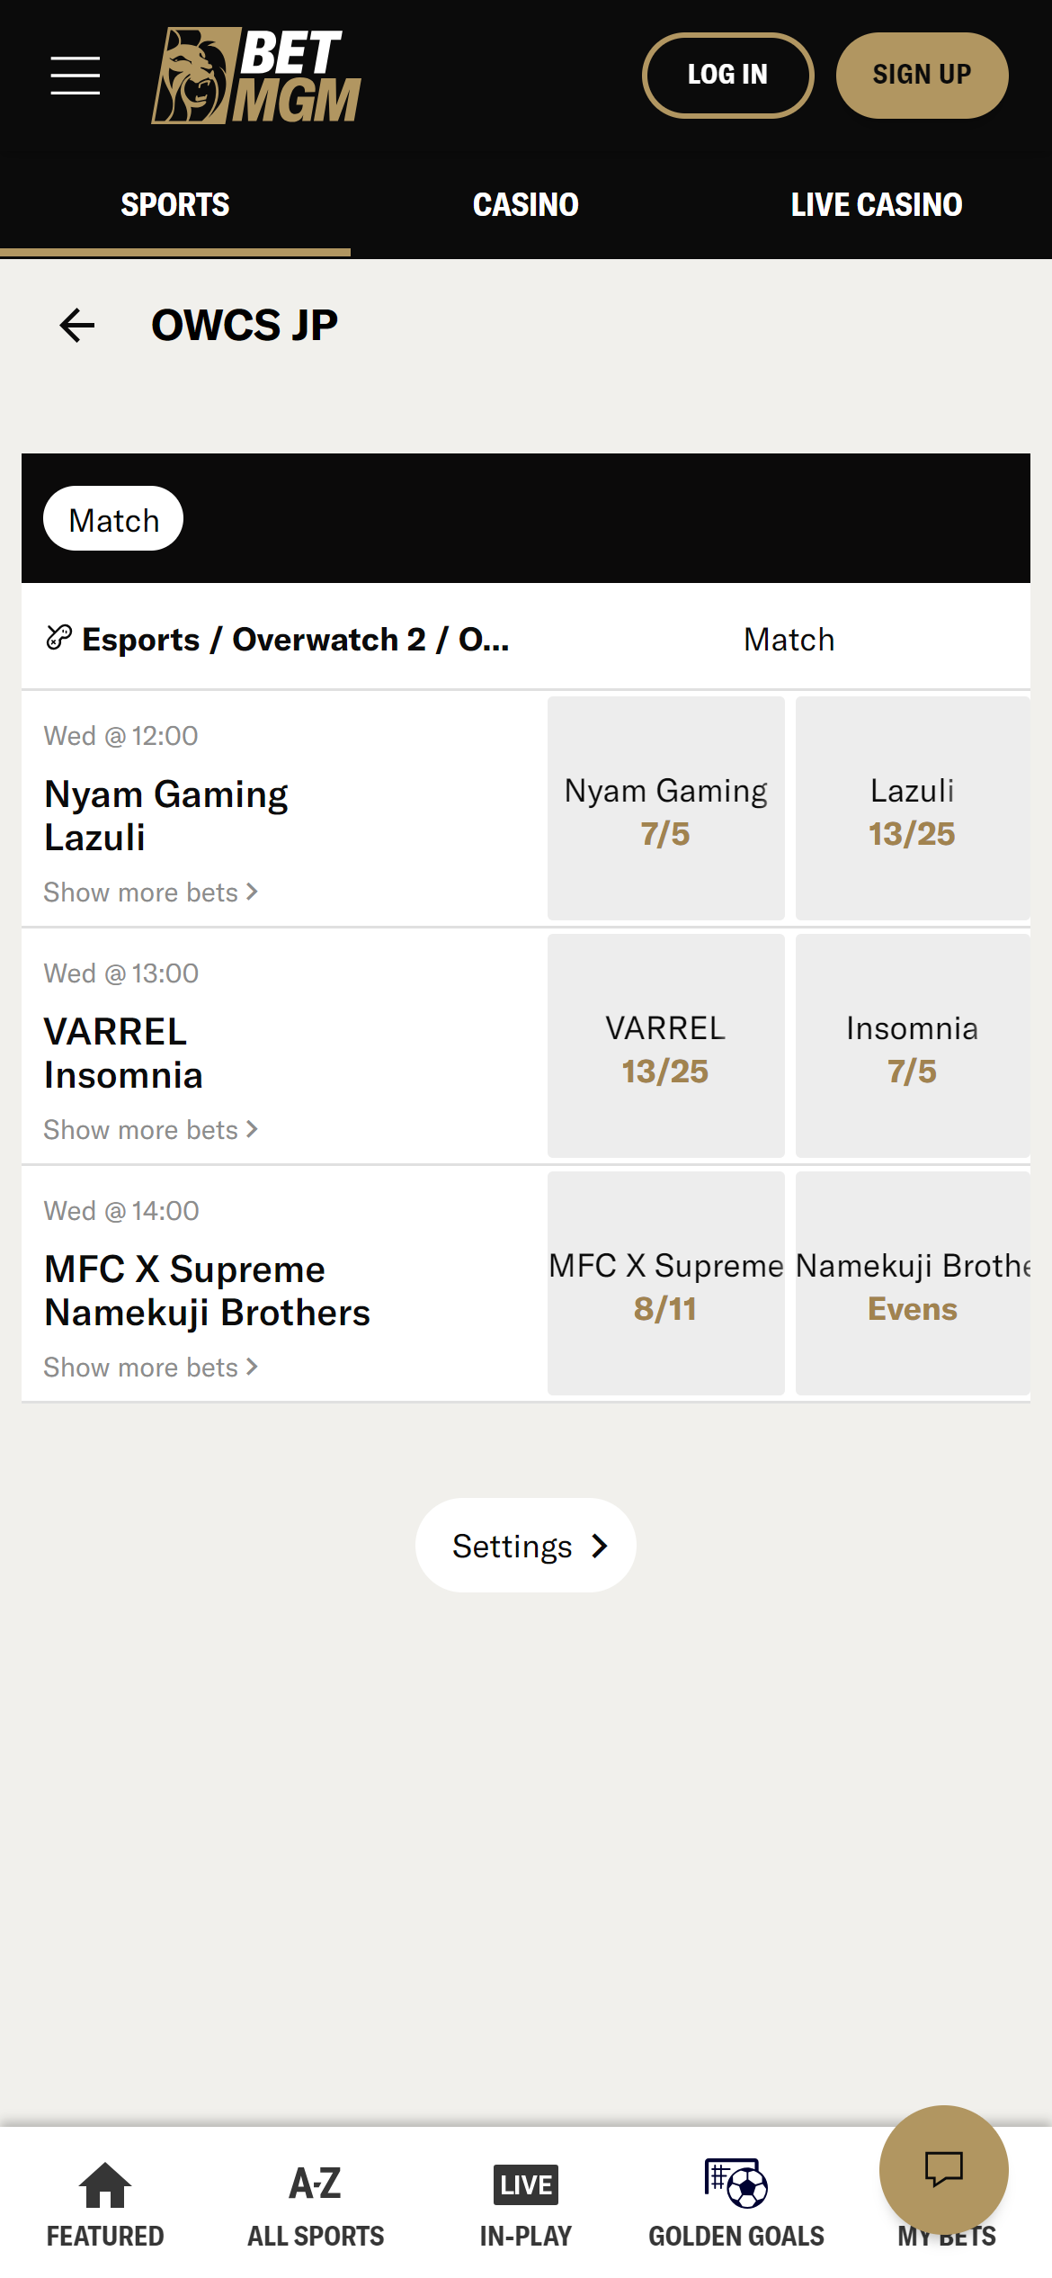Image resolution: width=1052 pixels, height=2278 pixels.
Task: Click the link icon beside the Esports breadcrumb
Action: (58, 637)
